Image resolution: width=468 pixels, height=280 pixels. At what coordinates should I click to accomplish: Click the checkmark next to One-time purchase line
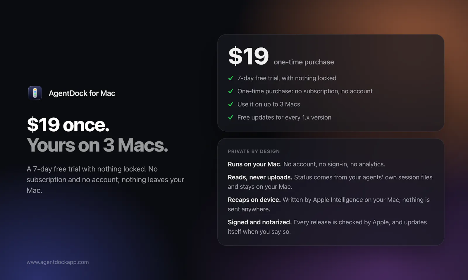[230, 91]
